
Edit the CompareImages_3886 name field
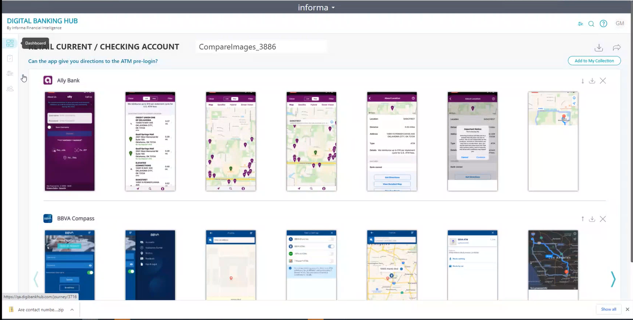coord(261,47)
